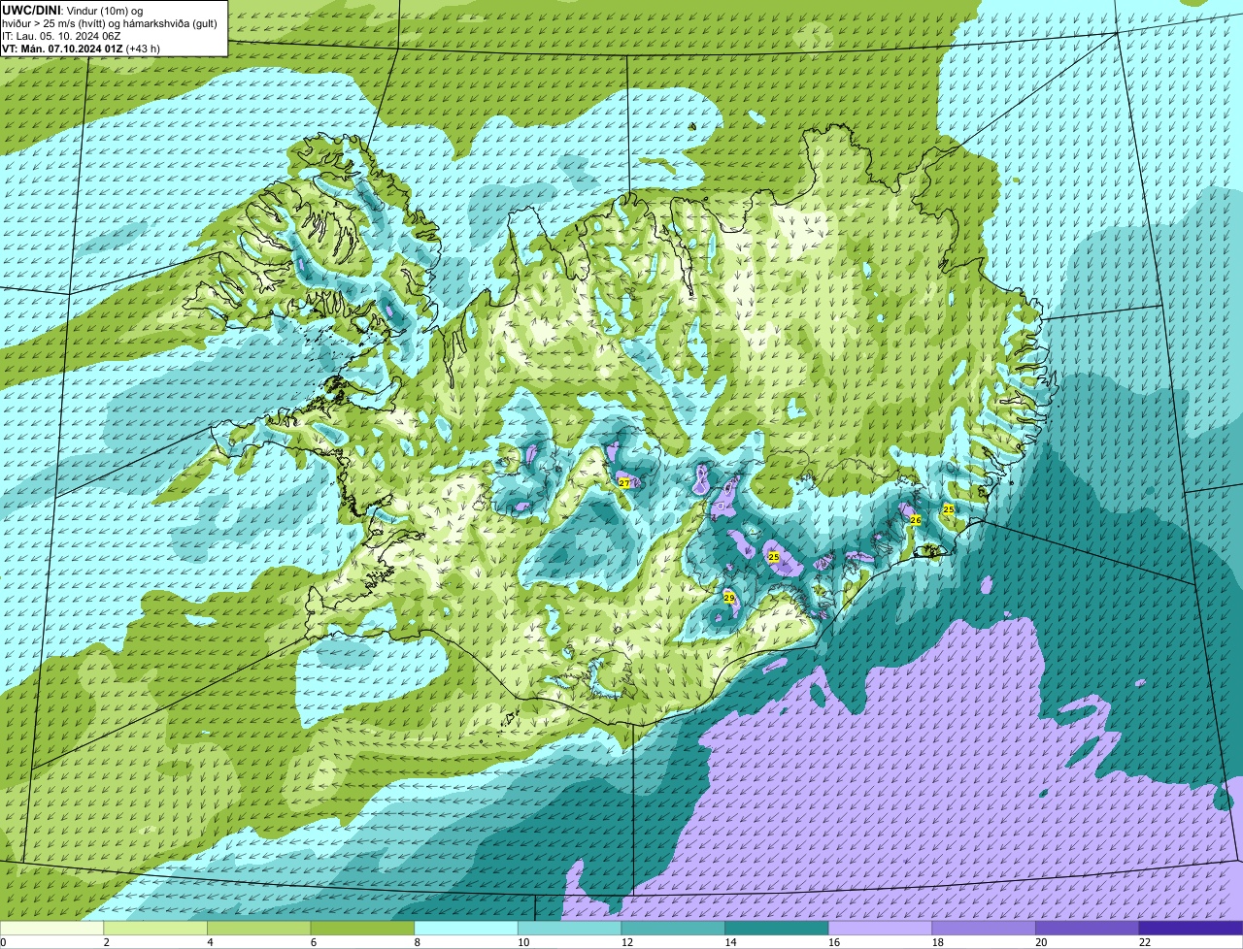
Task: Click the 'VT: Mán. 07.10.2024 01Z (+43 h)' line
Action: pyautogui.click(x=81, y=49)
